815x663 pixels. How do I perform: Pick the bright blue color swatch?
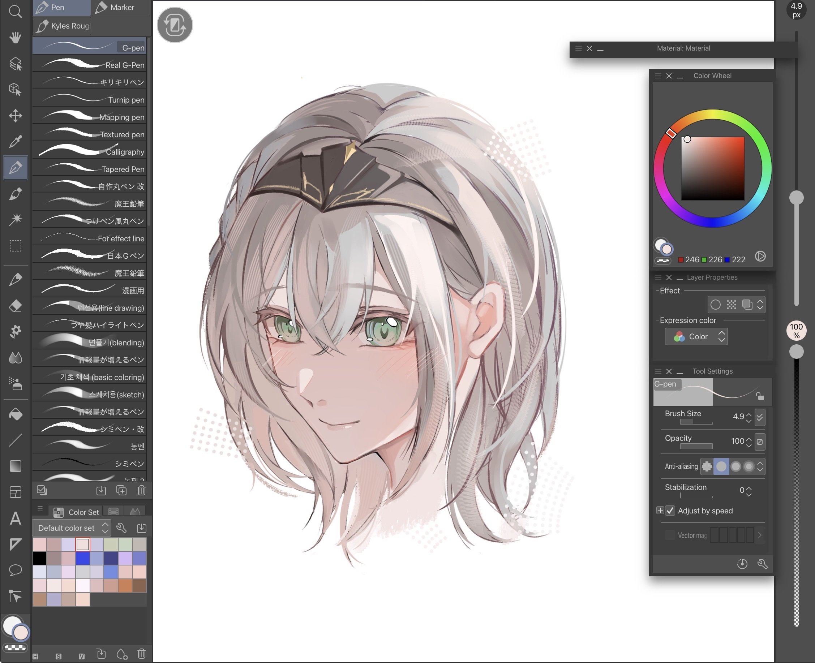tap(82, 558)
